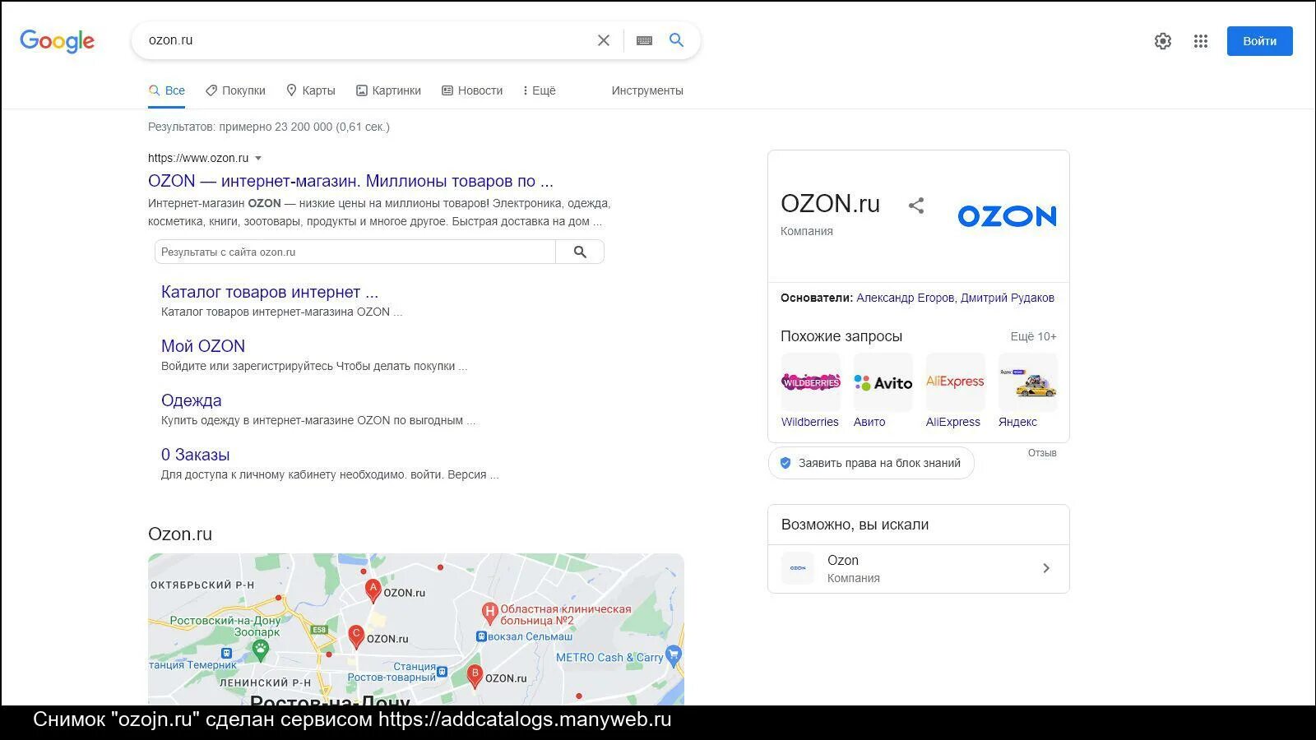
Task: Open founder link Александр Егоров
Action: point(905,298)
